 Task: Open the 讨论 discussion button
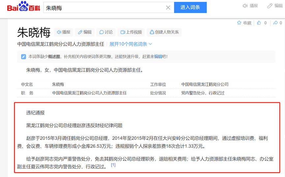tap(106, 32)
